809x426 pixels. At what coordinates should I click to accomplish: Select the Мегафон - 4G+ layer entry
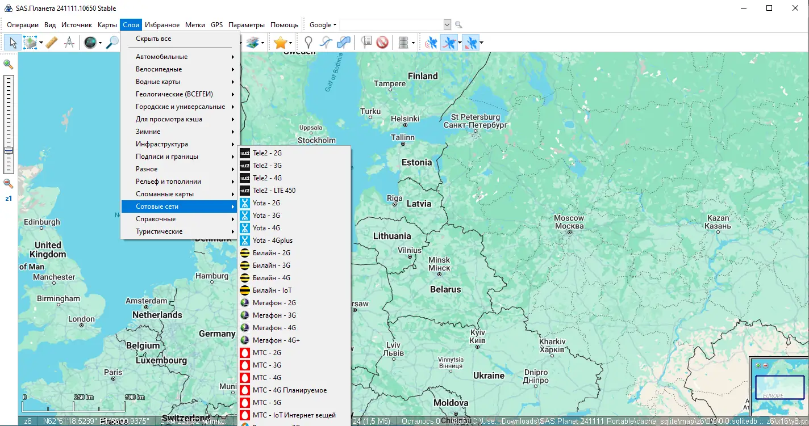pos(276,340)
